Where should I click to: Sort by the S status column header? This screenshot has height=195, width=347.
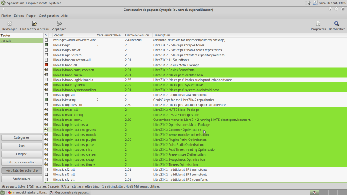[x=46, y=35]
